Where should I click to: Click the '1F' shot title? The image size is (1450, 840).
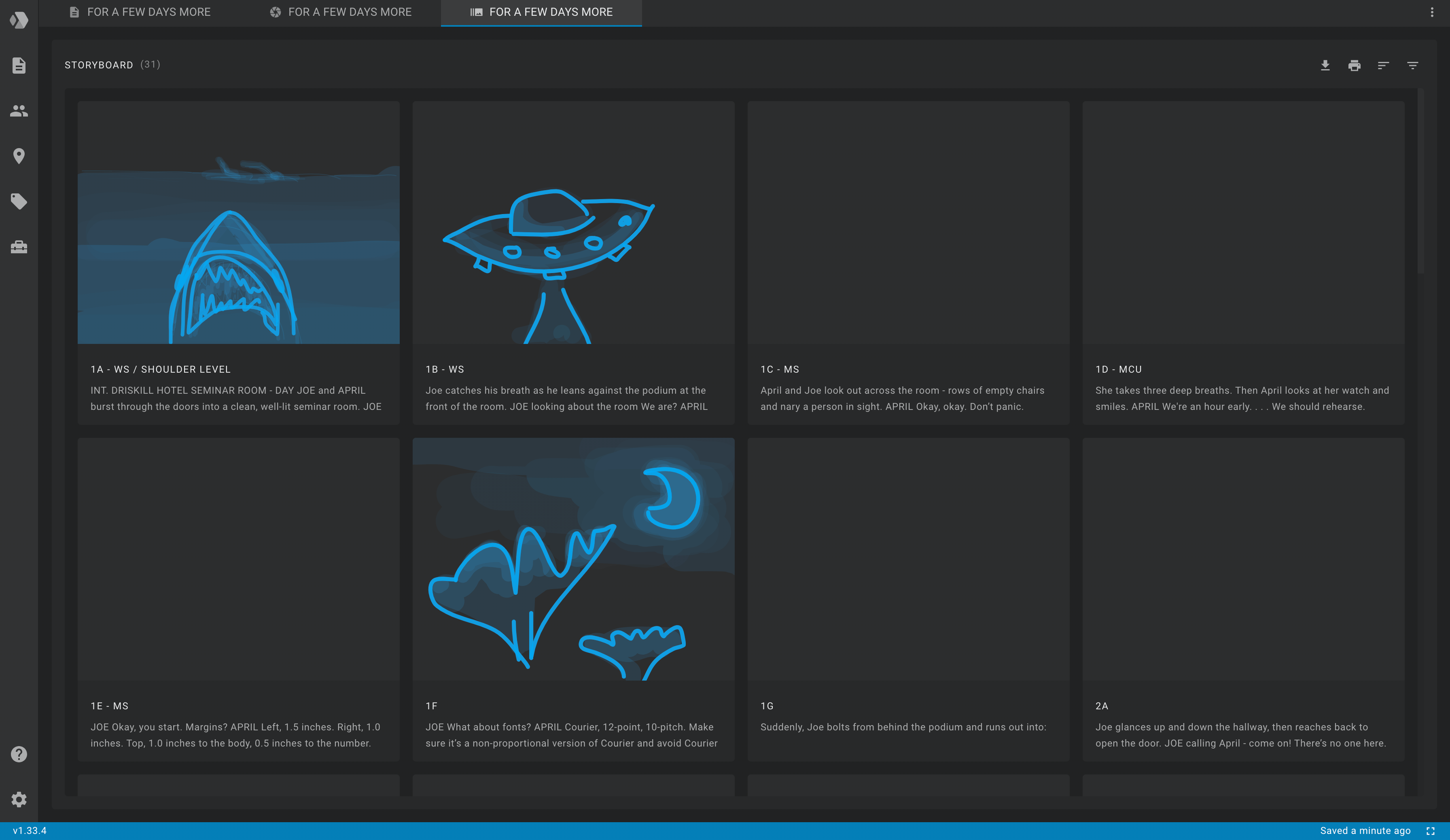[x=432, y=706]
